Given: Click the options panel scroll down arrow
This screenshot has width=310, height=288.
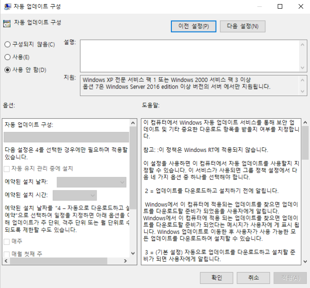Looking at the screenshot, I should click(x=133, y=253).
